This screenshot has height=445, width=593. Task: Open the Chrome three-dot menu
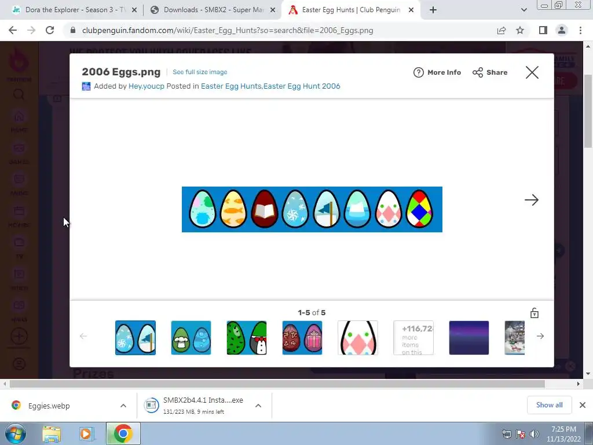(580, 30)
